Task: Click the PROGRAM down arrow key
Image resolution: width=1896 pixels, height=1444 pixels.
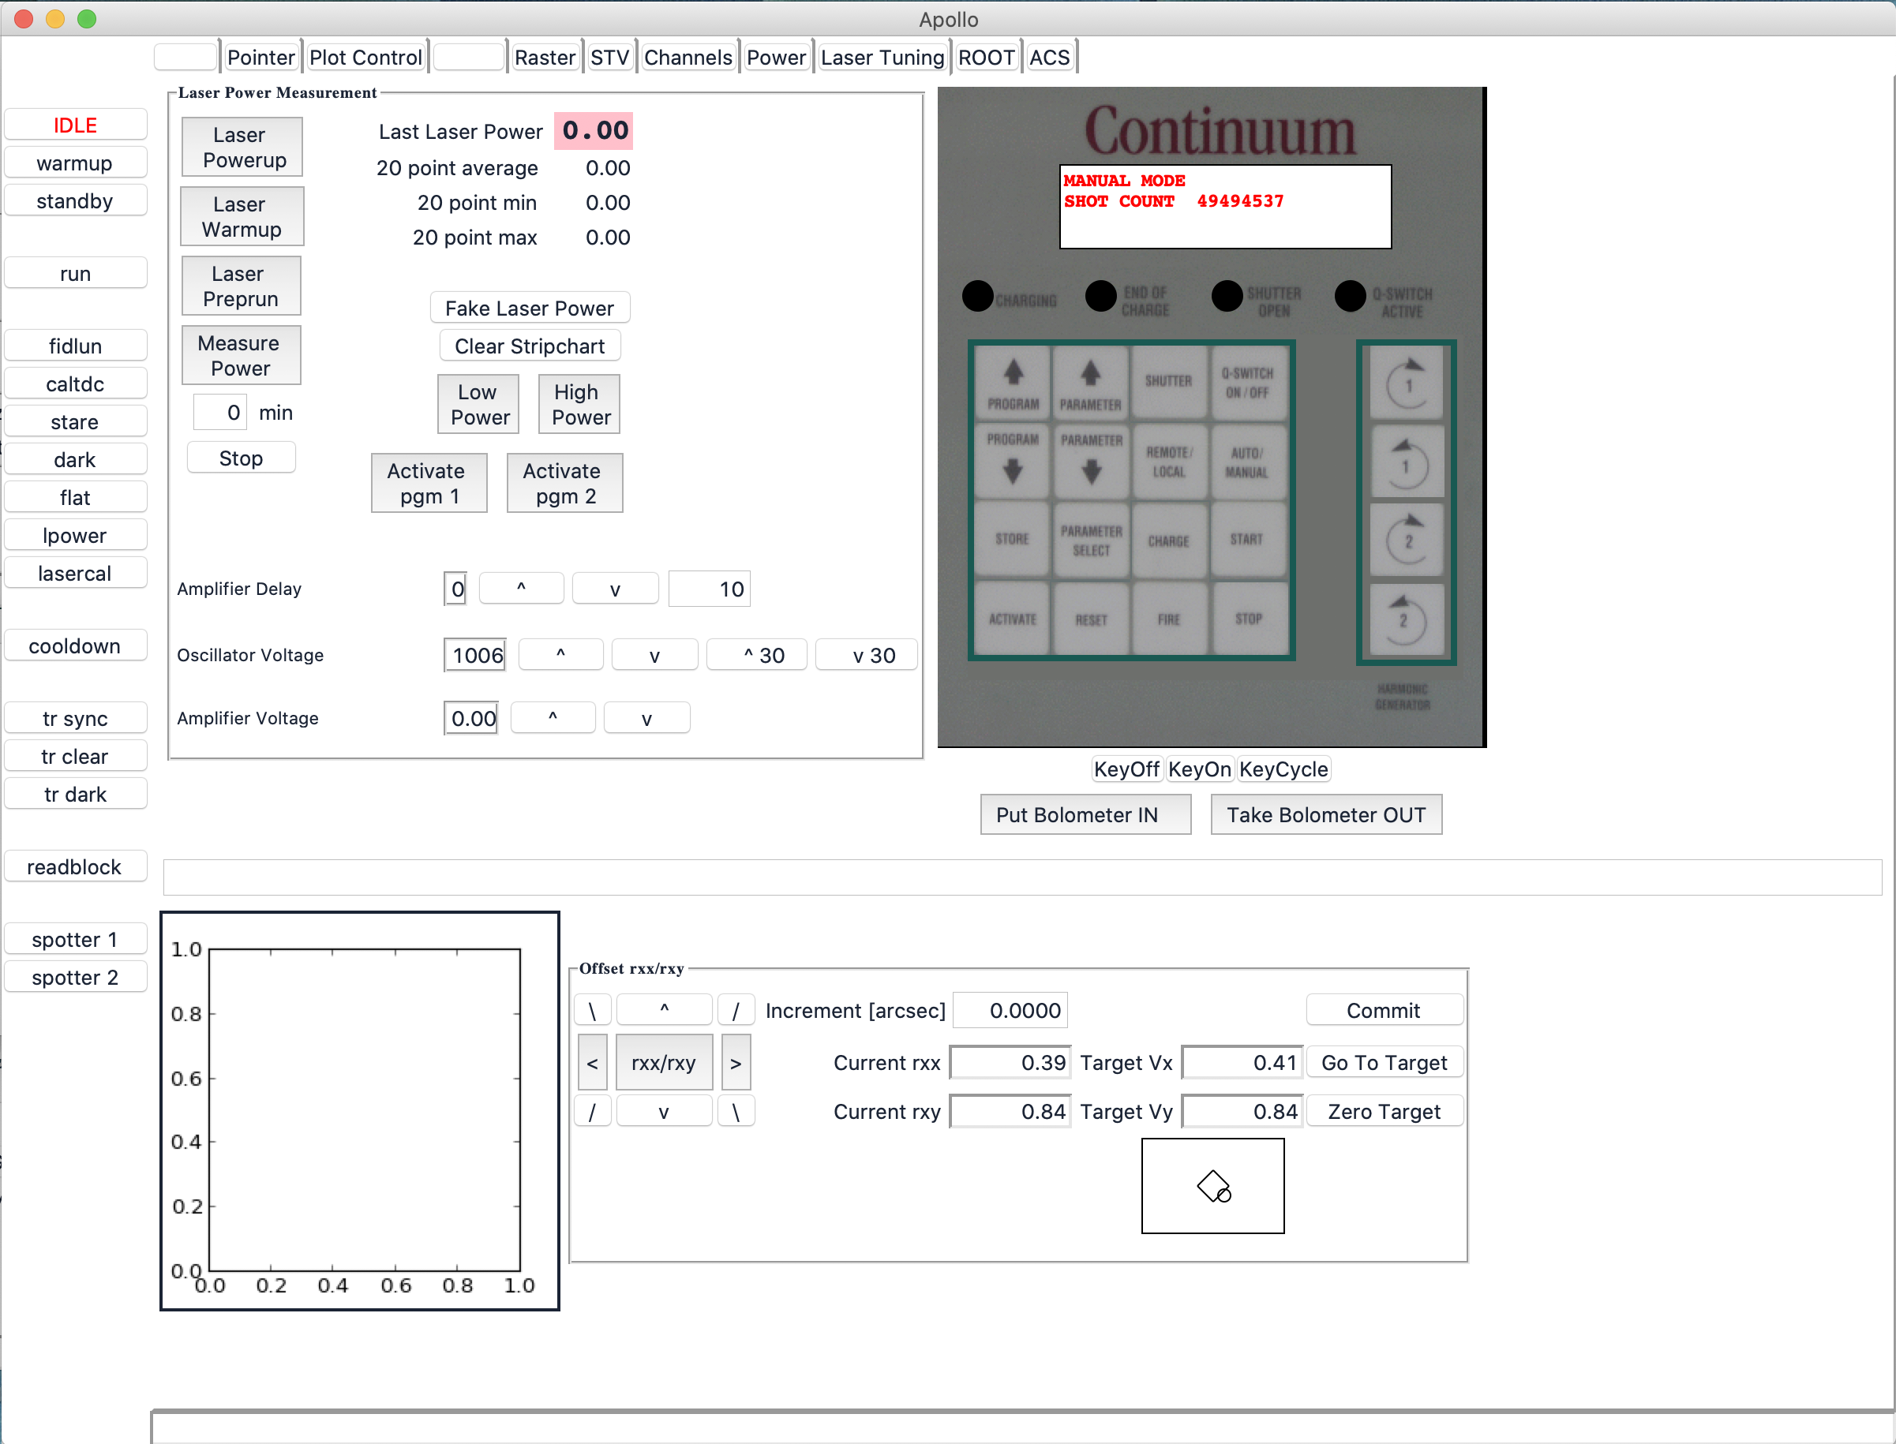Action: click(1013, 461)
